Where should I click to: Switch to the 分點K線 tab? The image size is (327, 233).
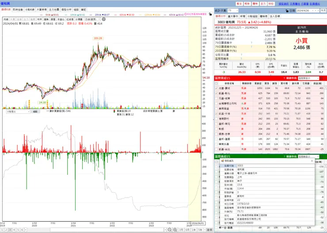[30, 10]
